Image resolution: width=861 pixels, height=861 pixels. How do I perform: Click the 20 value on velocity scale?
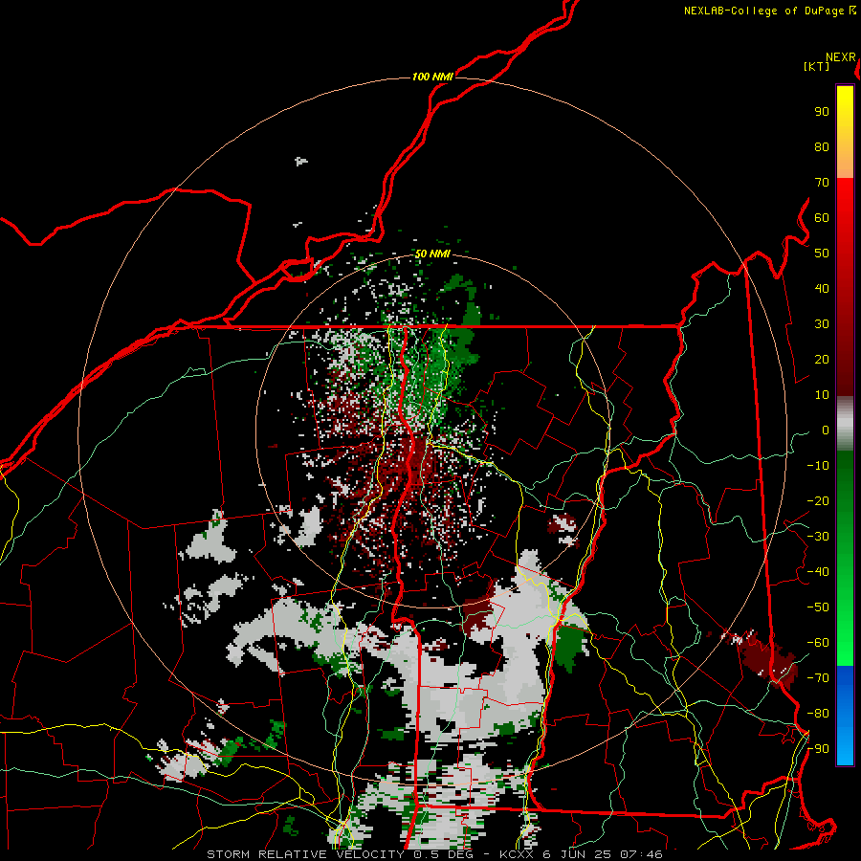[822, 359]
